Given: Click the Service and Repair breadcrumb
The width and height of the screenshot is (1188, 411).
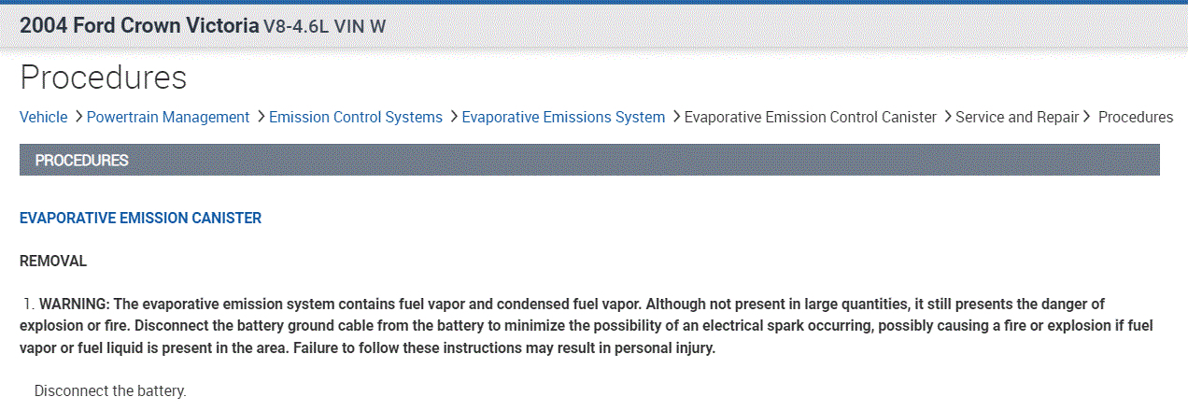Looking at the screenshot, I should pyautogui.click(x=1017, y=118).
